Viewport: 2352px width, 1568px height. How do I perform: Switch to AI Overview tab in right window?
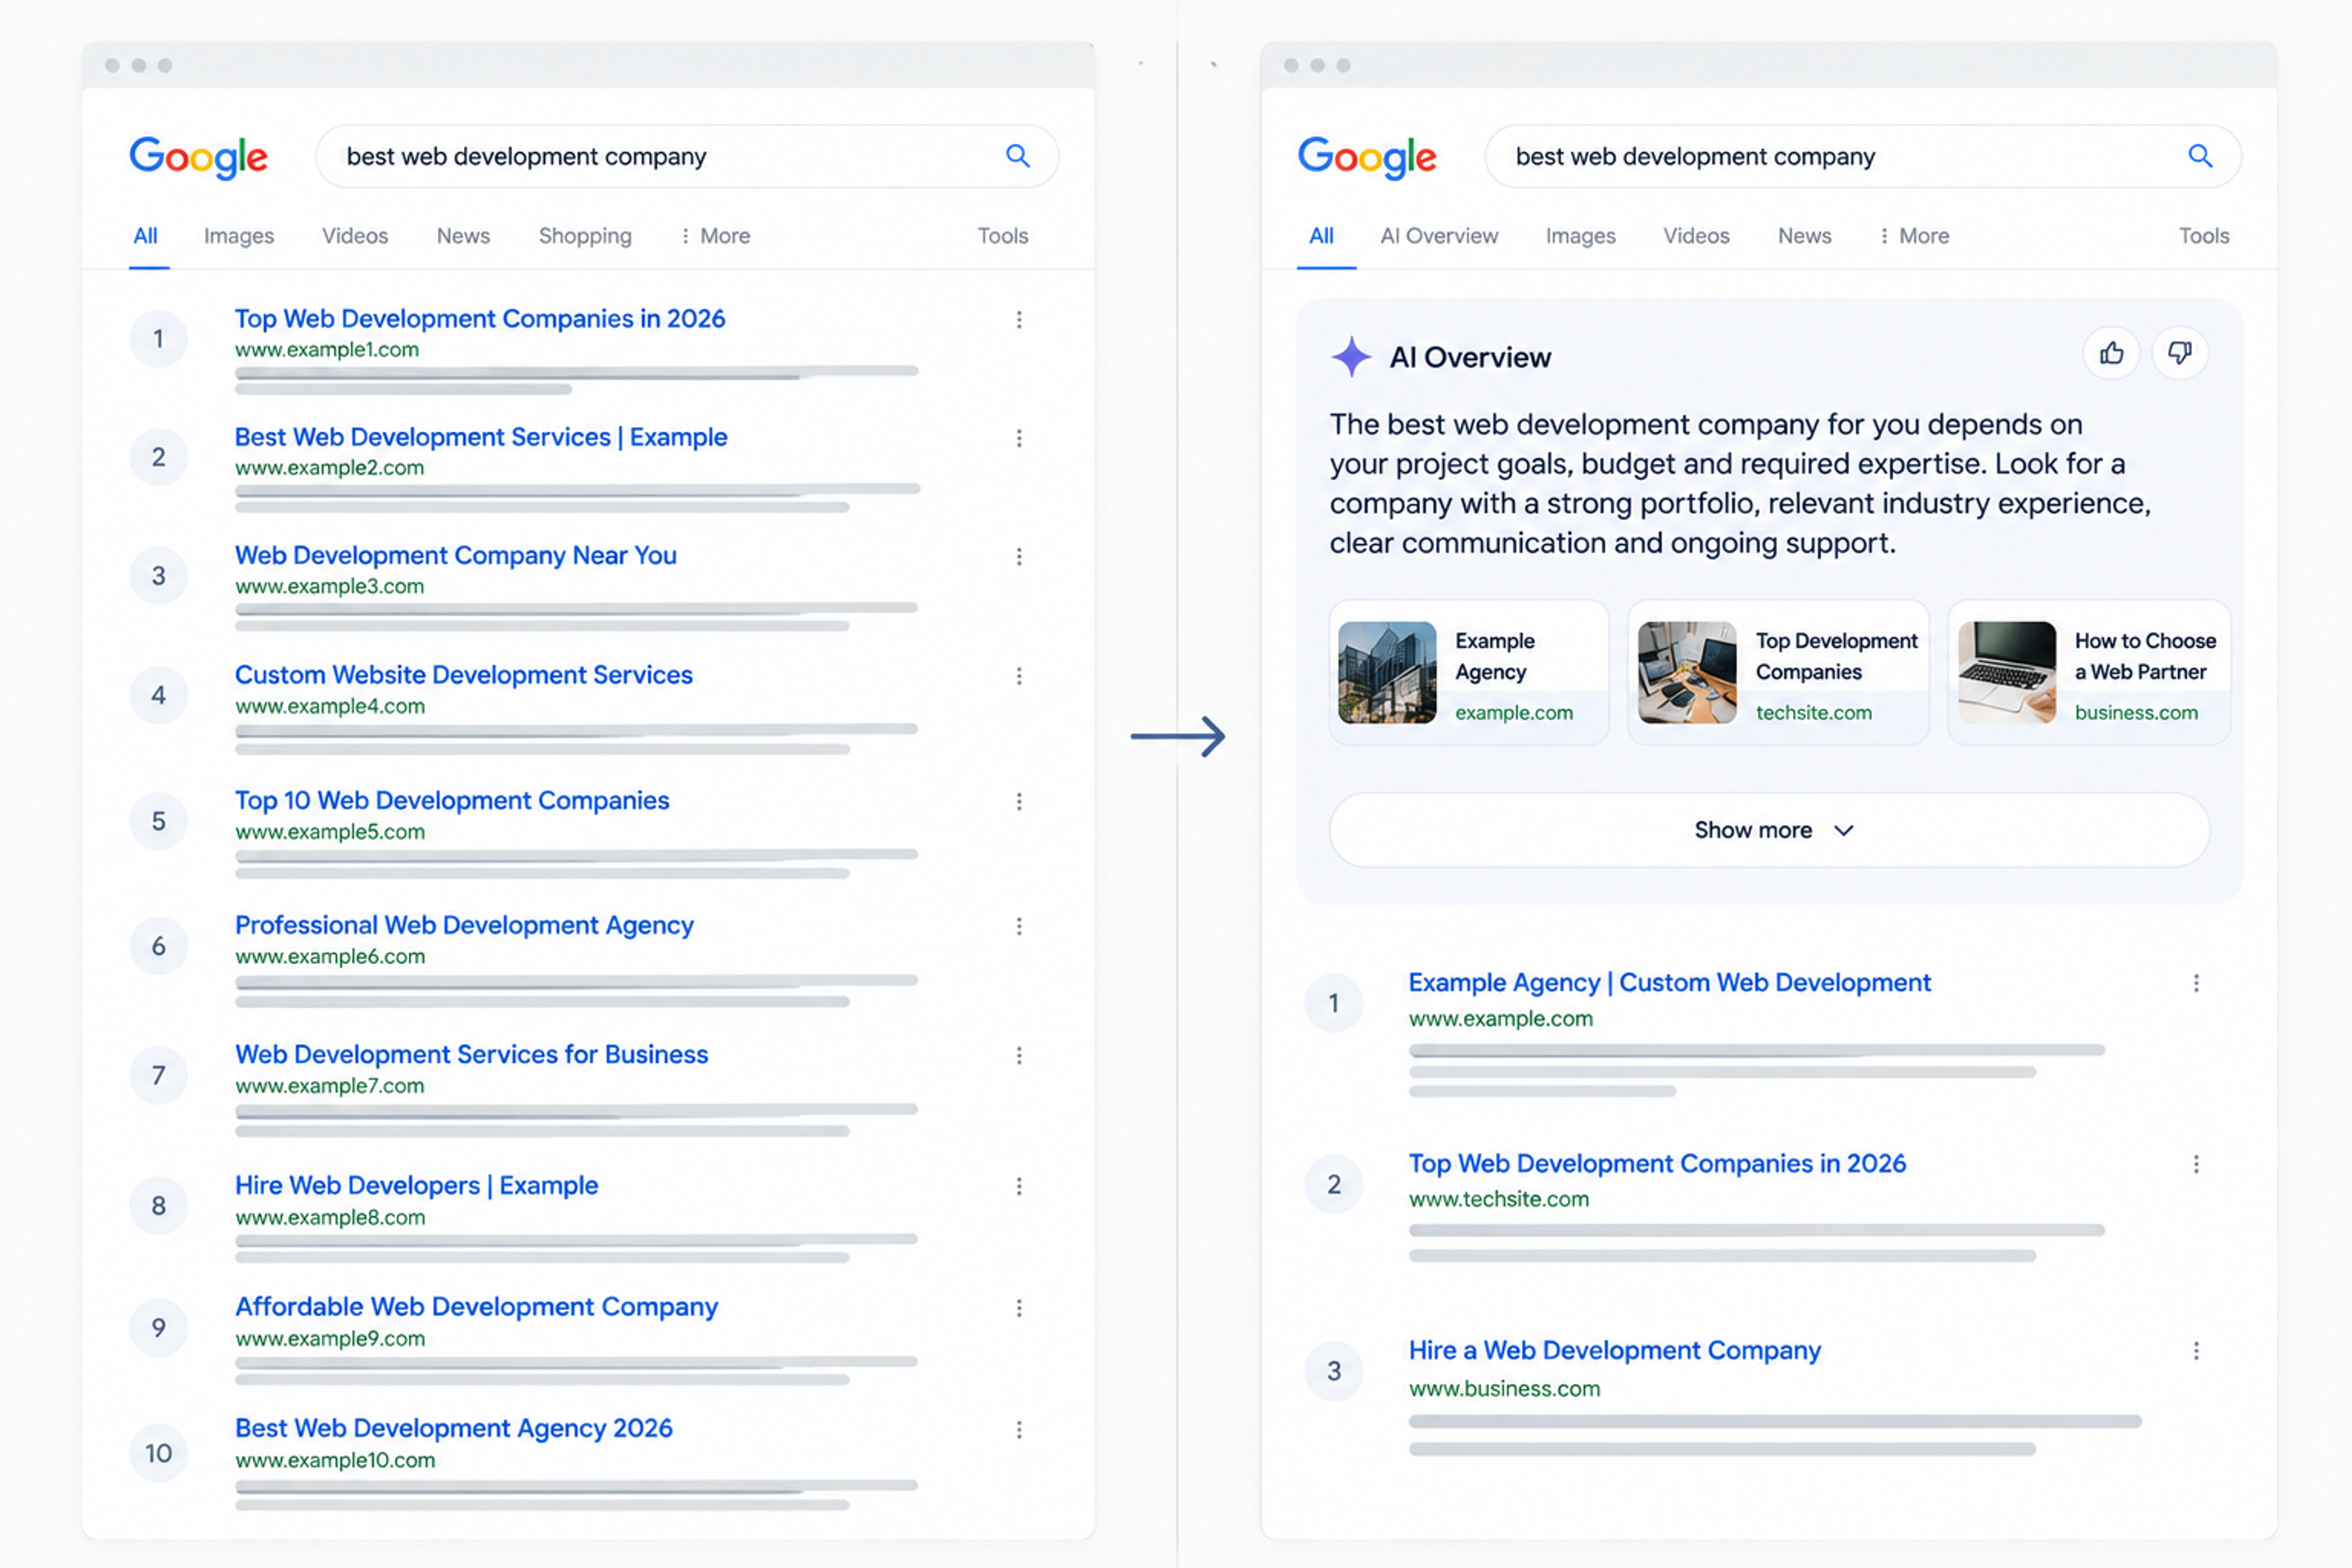[x=1439, y=236]
